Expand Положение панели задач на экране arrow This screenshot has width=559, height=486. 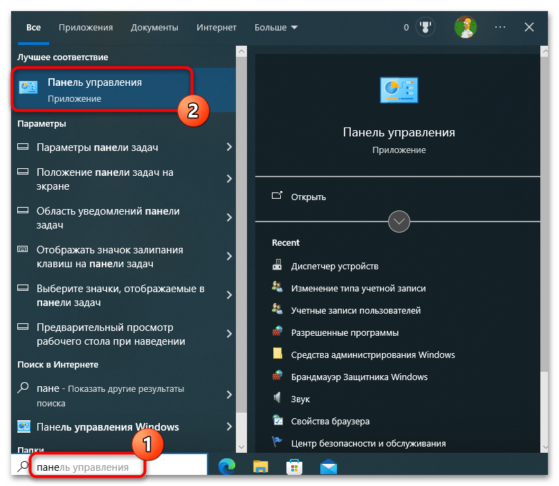229,179
